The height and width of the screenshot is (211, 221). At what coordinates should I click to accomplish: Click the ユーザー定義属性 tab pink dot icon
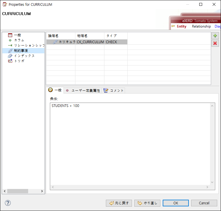[67, 90]
